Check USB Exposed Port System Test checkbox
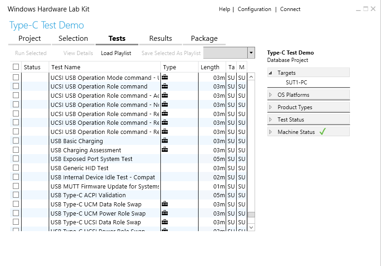The width and height of the screenshot is (381, 266). (16, 159)
